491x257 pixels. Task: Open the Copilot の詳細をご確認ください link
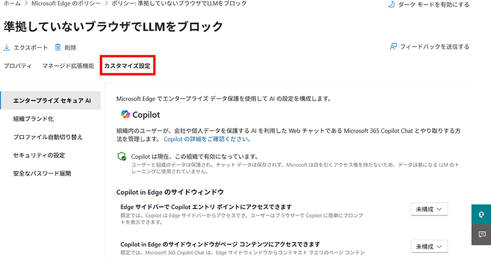click(x=207, y=139)
